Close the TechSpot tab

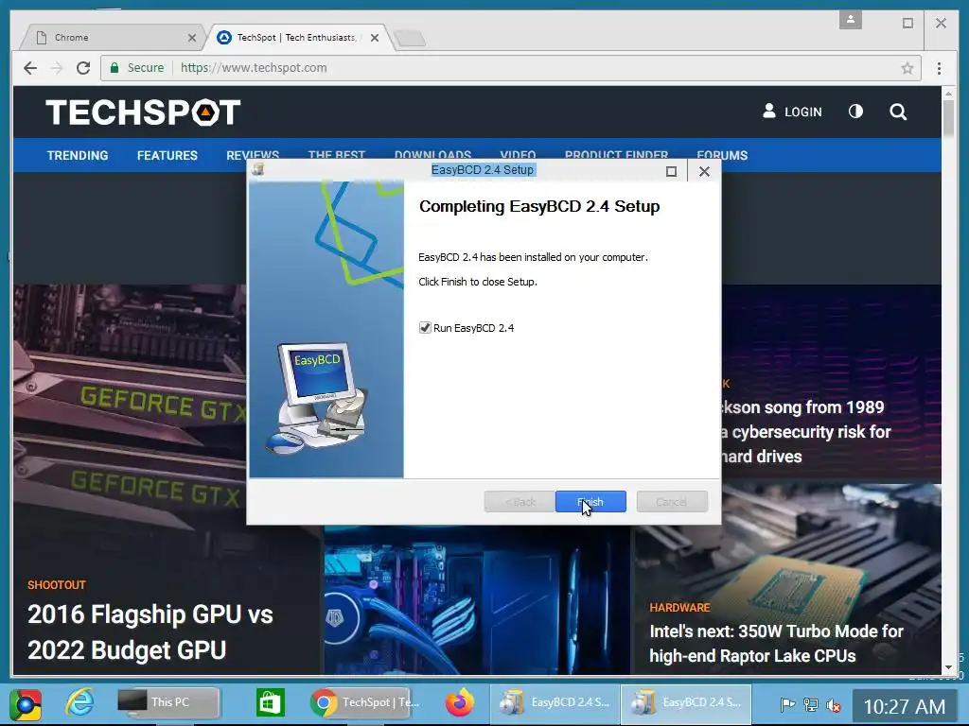375,38
